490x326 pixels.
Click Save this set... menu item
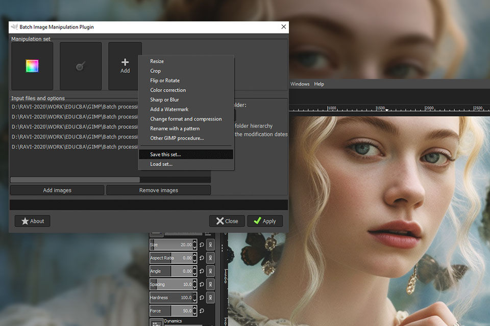186,154
